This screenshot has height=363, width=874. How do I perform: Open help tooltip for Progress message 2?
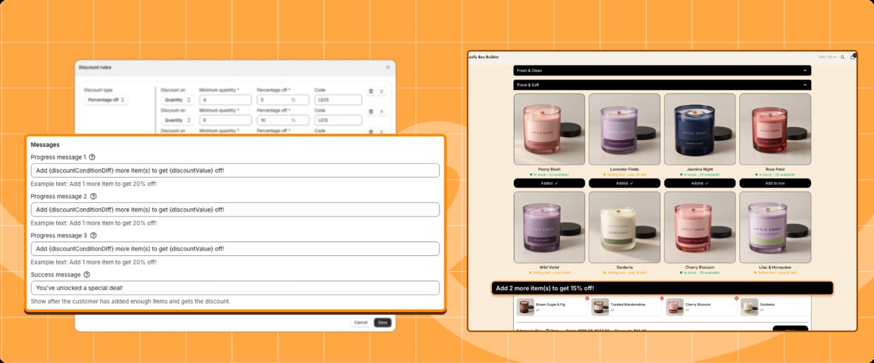coord(93,196)
